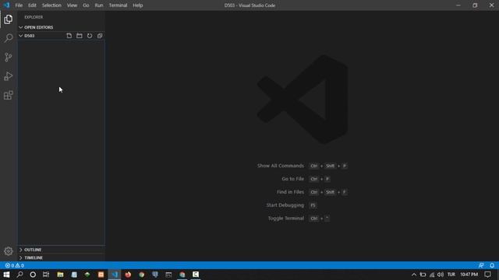Collapse all folders in the explorer

(x=100, y=36)
